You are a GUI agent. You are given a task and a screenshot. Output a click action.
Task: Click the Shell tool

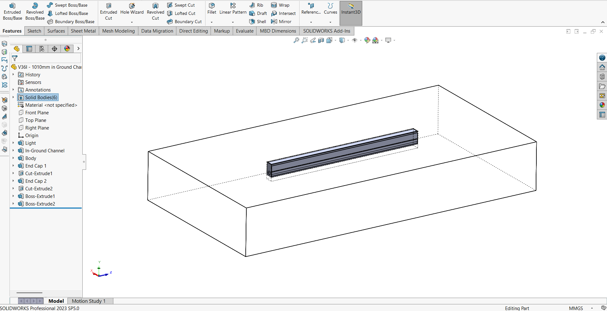click(257, 22)
